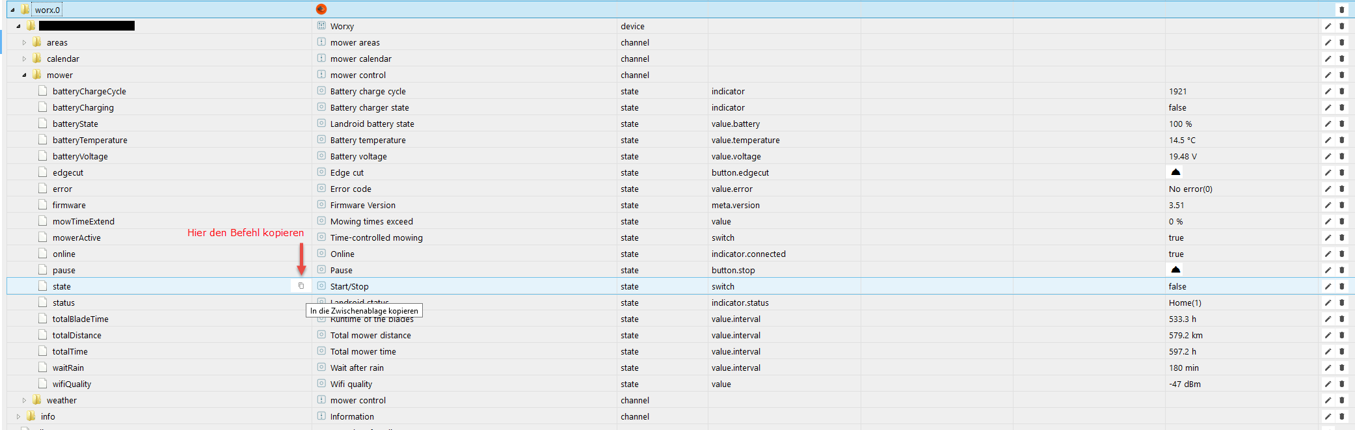Click the status value Home(1)
Image resolution: width=1355 pixels, height=430 pixels.
pos(1185,302)
